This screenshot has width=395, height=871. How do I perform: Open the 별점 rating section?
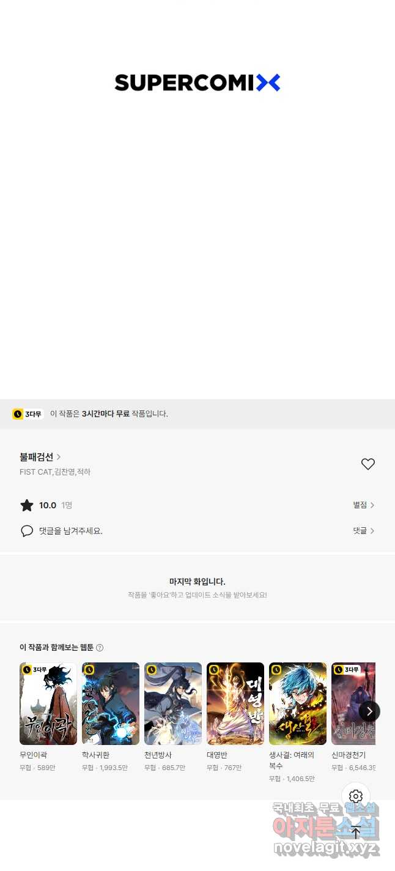(x=364, y=505)
